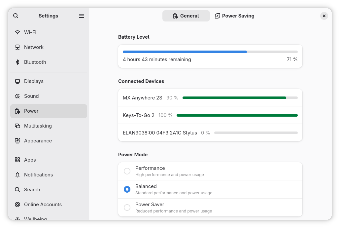Image resolution: width=340 pixels, height=228 pixels.
Task: Open Multitasking settings
Action: point(49,126)
